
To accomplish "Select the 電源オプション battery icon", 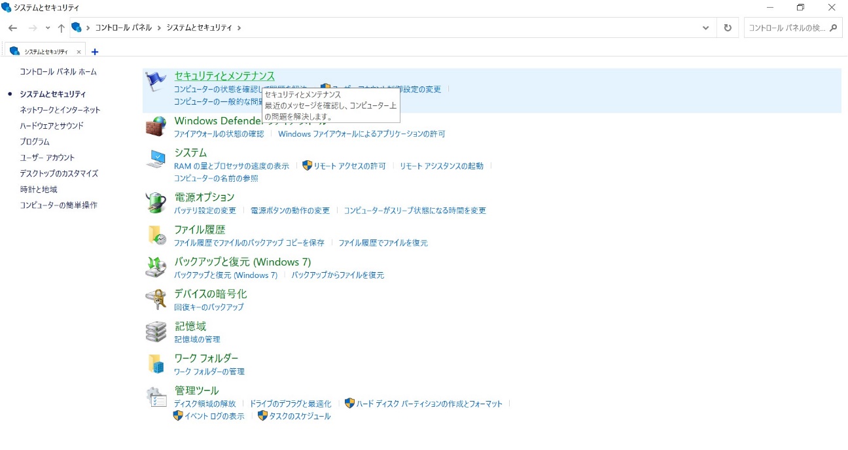I will 155,201.
